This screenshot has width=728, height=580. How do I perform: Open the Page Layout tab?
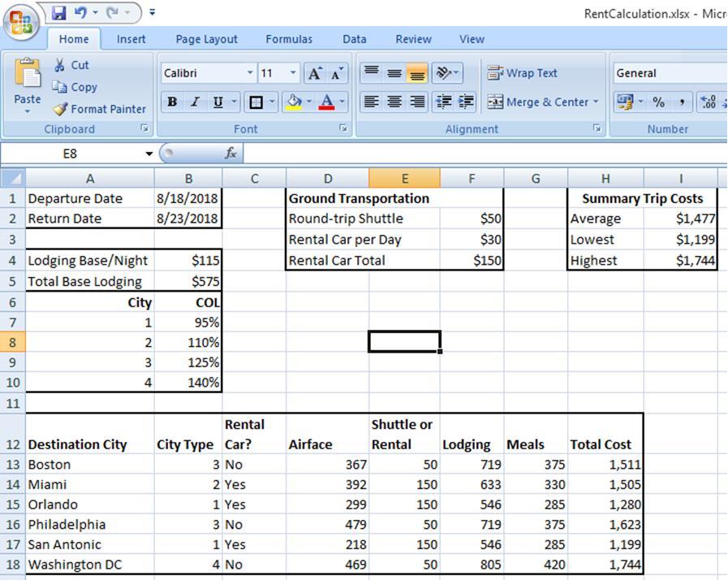tap(206, 39)
